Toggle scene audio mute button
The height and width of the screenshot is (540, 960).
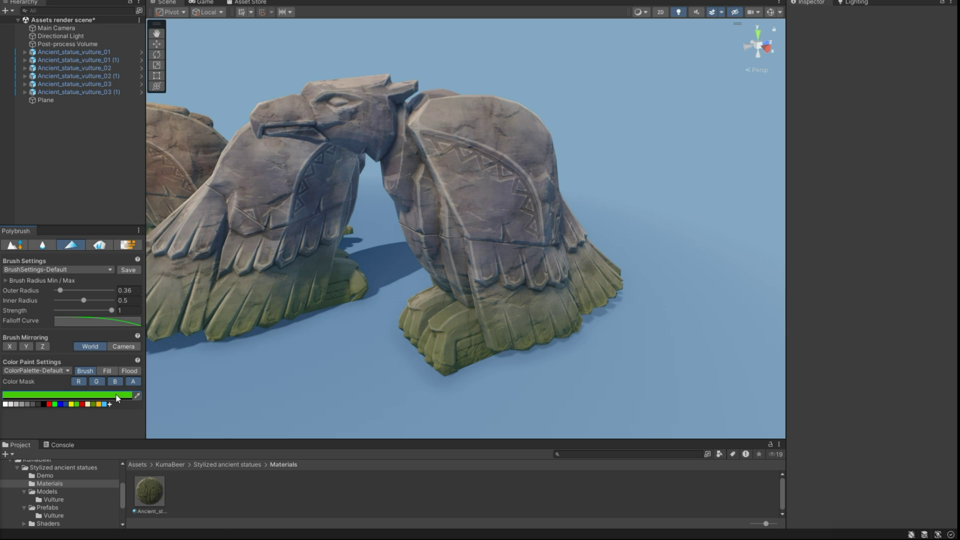point(696,12)
